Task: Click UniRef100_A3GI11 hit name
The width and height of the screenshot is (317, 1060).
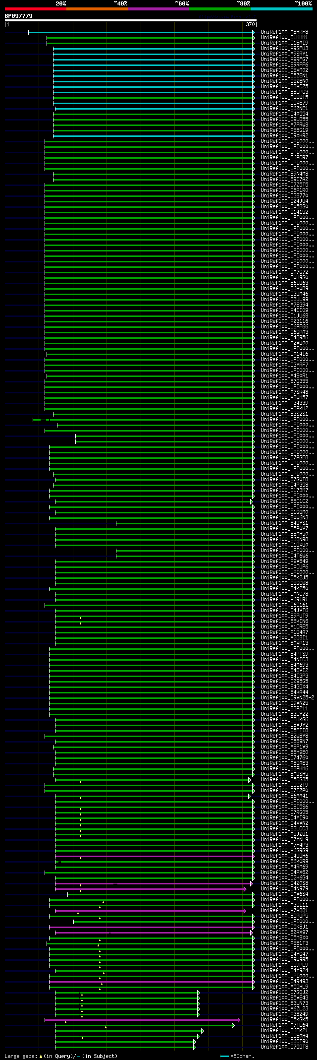Action: point(284,905)
